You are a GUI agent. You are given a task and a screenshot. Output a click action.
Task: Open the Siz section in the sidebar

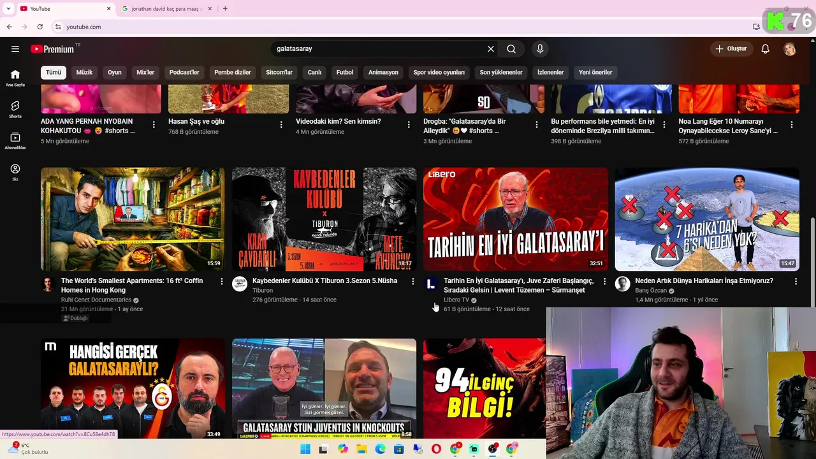pos(15,172)
